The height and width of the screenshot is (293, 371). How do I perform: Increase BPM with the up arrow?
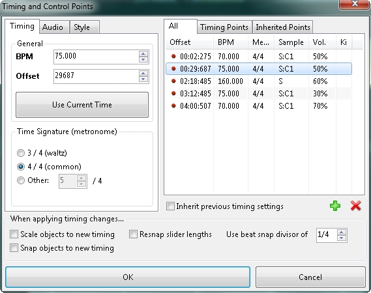coord(143,53)
